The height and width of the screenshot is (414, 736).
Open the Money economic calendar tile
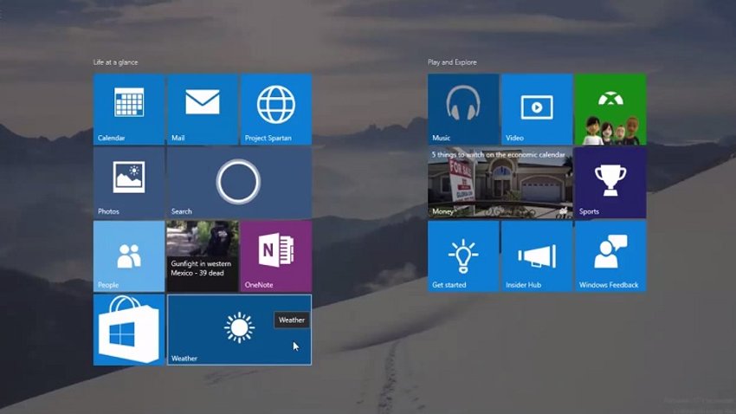(x=500, y=183)
